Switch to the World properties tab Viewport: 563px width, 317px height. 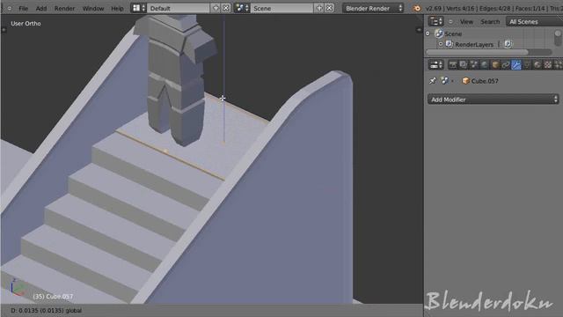(x=485, y=64)
